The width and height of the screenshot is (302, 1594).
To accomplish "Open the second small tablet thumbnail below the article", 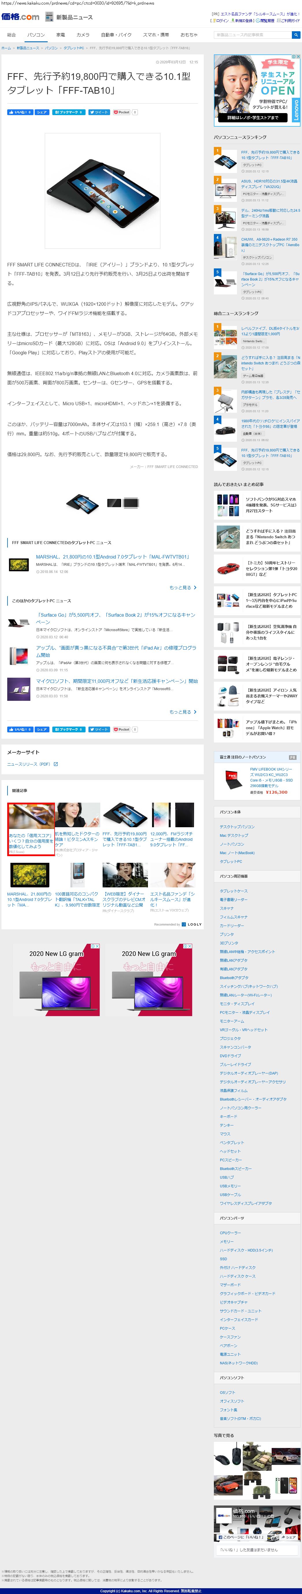I will (x=123, y=503).
